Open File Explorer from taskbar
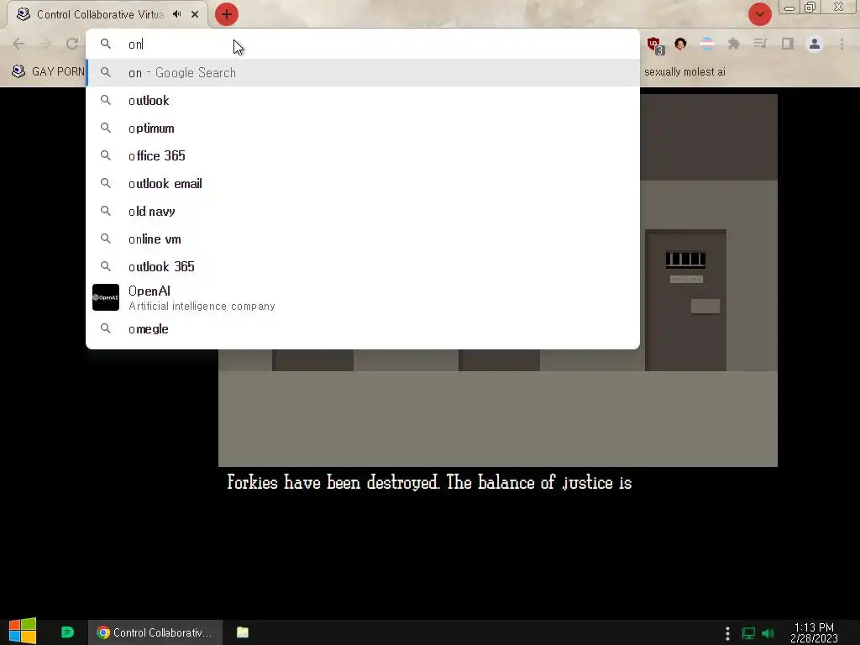This screenshot has width=860, height=645. point(243,632)
